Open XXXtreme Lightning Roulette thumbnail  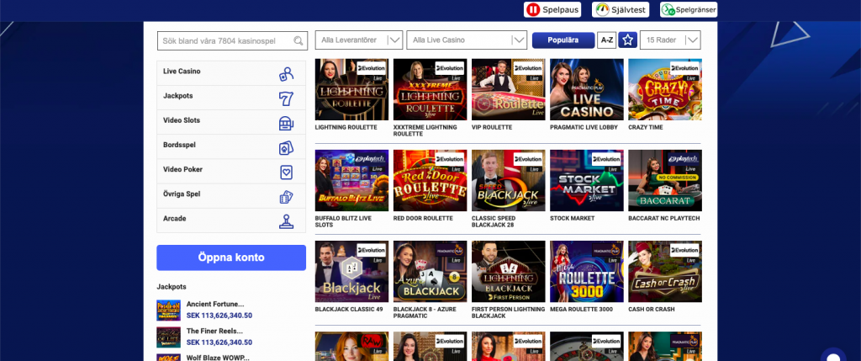pos(430,89)
